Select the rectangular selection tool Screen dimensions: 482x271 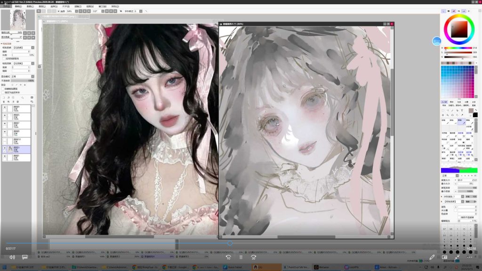[x=443, y=110]
